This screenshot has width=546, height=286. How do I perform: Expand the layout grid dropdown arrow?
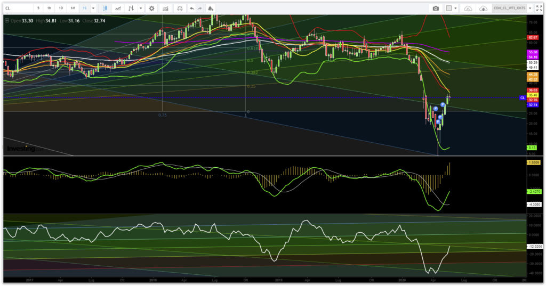pos(455,9)
